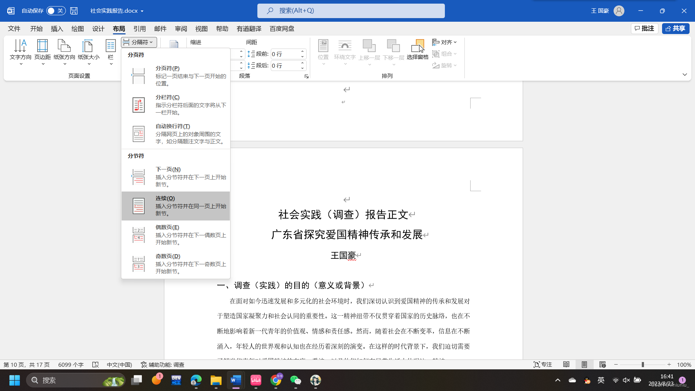Image resolution: width=695 pixels, height=391 pixels.
Task: Click the Share (共享) button
Action: pyautogui.click(x=675, y=29)
